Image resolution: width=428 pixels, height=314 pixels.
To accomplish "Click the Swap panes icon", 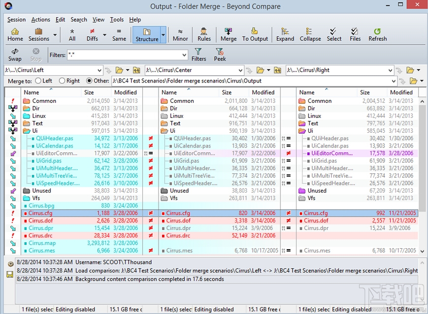I will click(15, 55).
